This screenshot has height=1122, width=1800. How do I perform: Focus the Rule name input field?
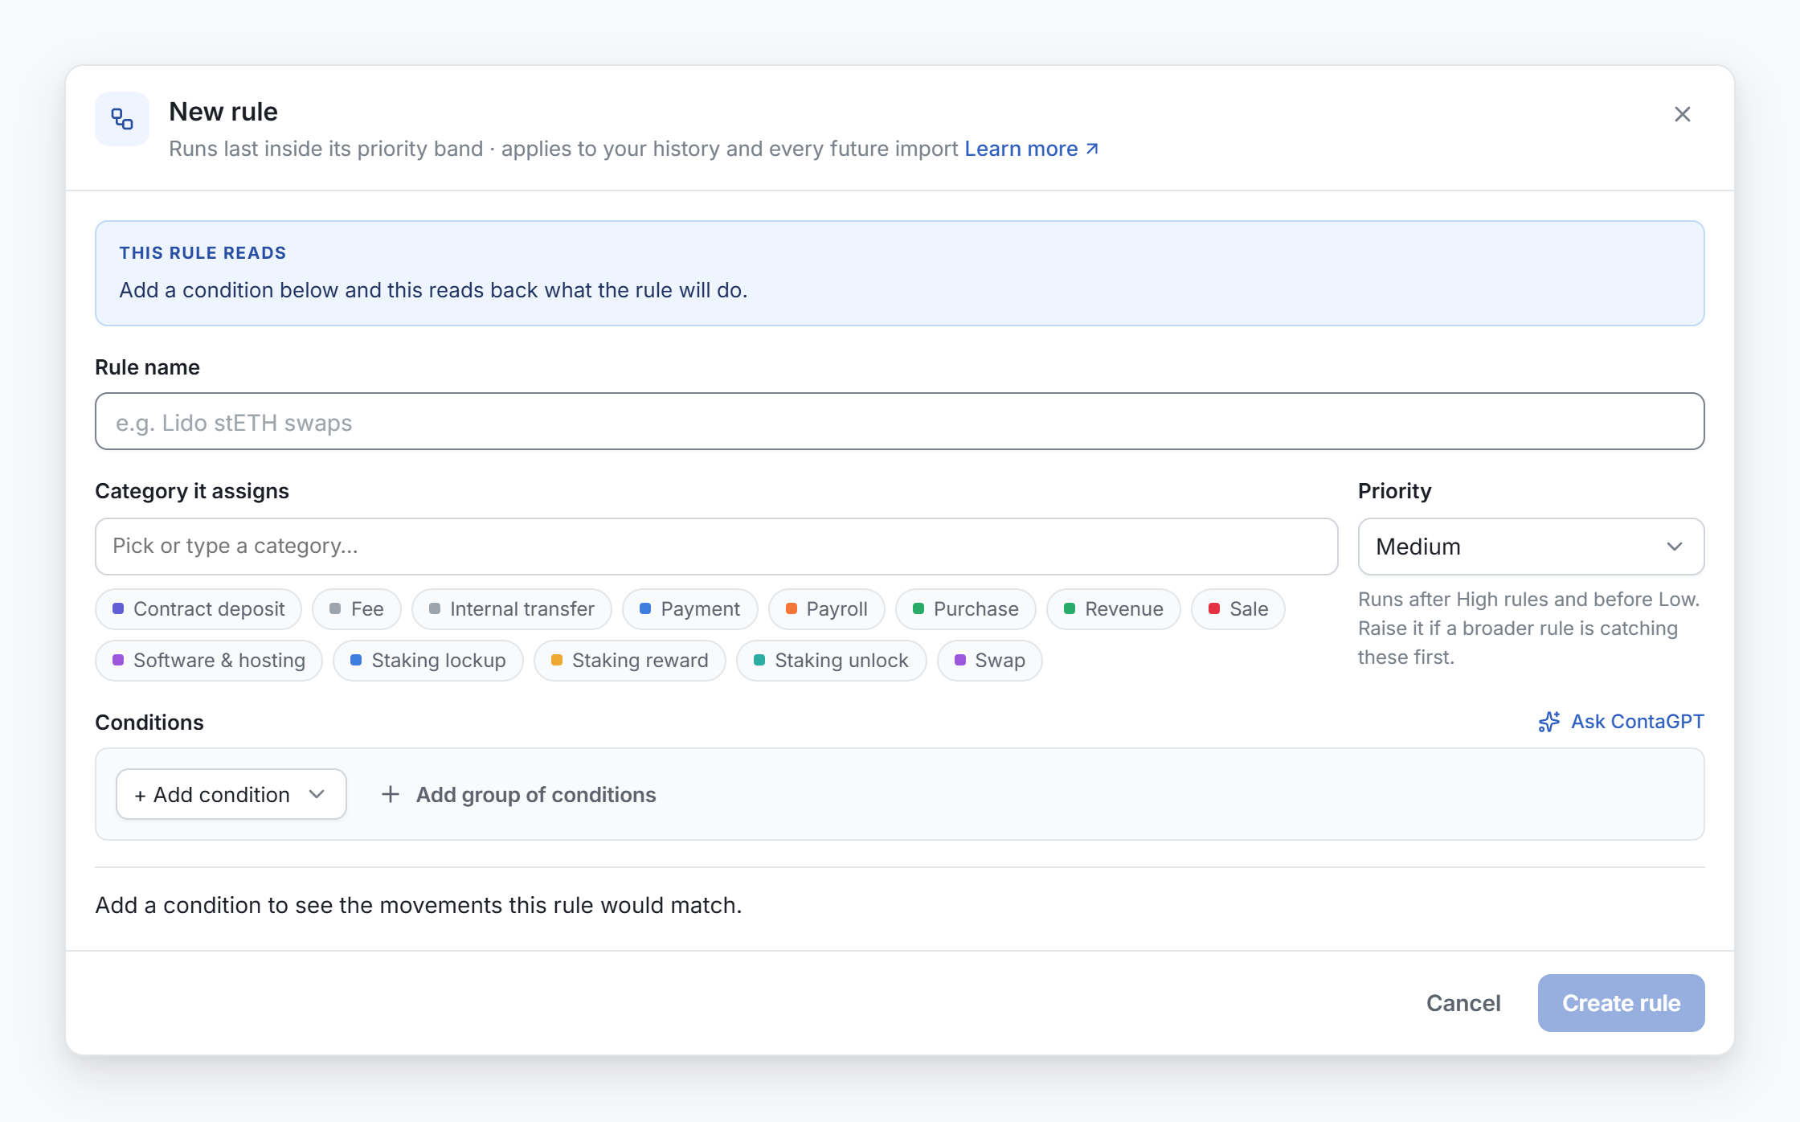(x=899, y=421)
